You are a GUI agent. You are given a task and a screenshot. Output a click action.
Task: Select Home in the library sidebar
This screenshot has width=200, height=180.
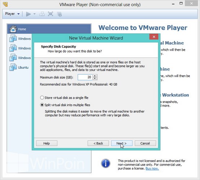[49, 29]
